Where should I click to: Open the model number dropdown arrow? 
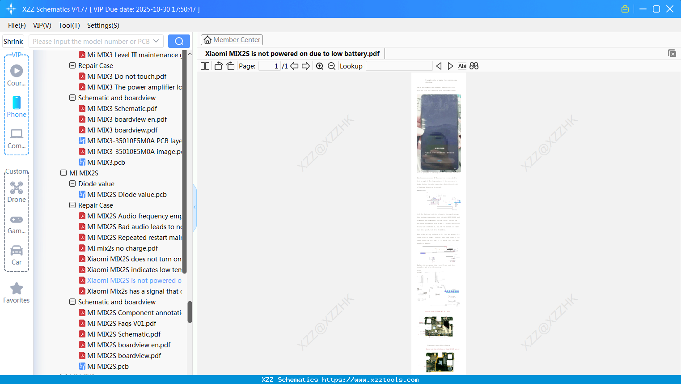click(156, 41)
